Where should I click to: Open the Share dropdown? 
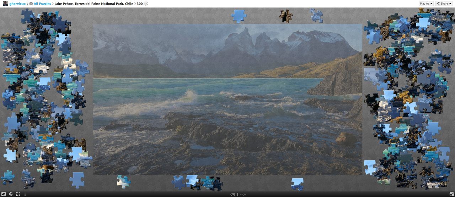point(444,4)
